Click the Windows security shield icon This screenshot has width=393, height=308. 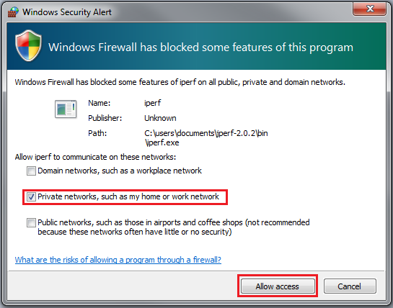pos(28,46)
